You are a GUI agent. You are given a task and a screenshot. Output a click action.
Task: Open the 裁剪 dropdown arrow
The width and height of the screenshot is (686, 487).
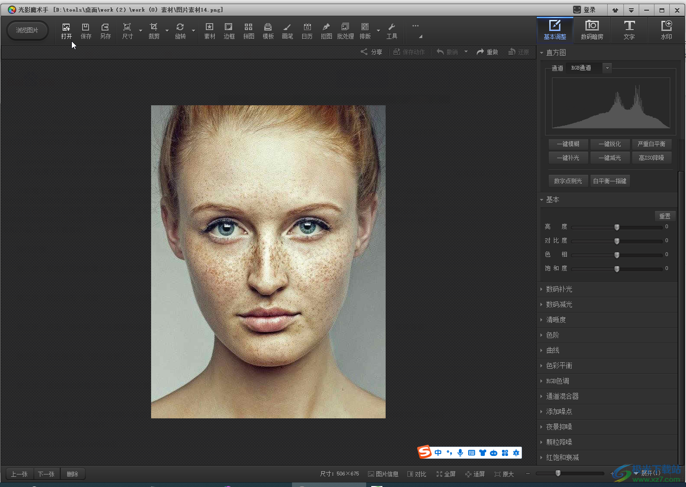(x=167, y=31)
